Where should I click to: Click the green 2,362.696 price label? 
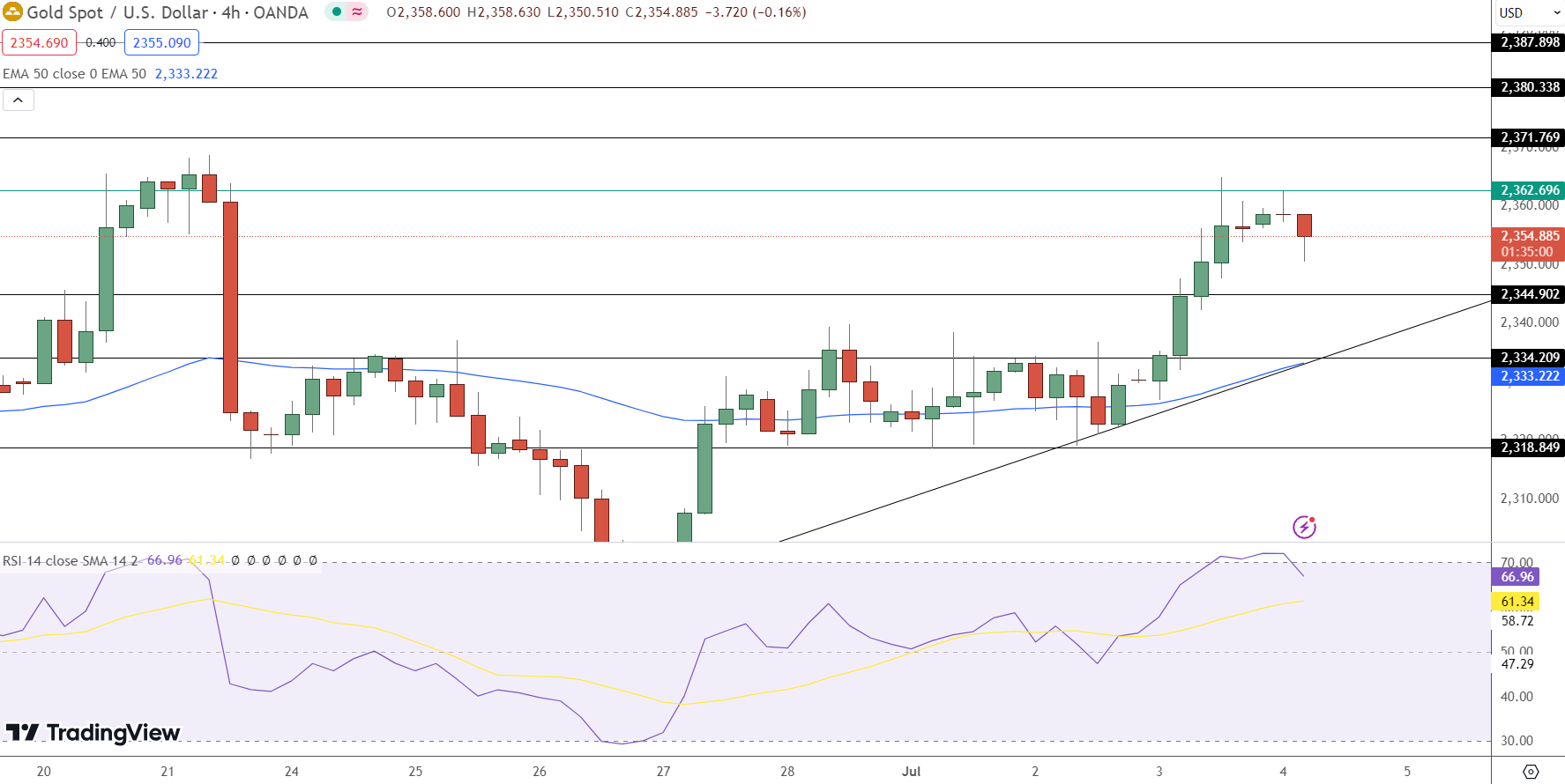(x=1530, y=190)
